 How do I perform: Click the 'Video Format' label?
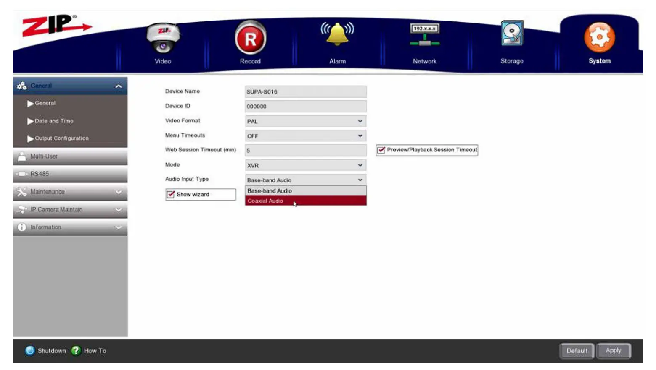coord(183,121)
